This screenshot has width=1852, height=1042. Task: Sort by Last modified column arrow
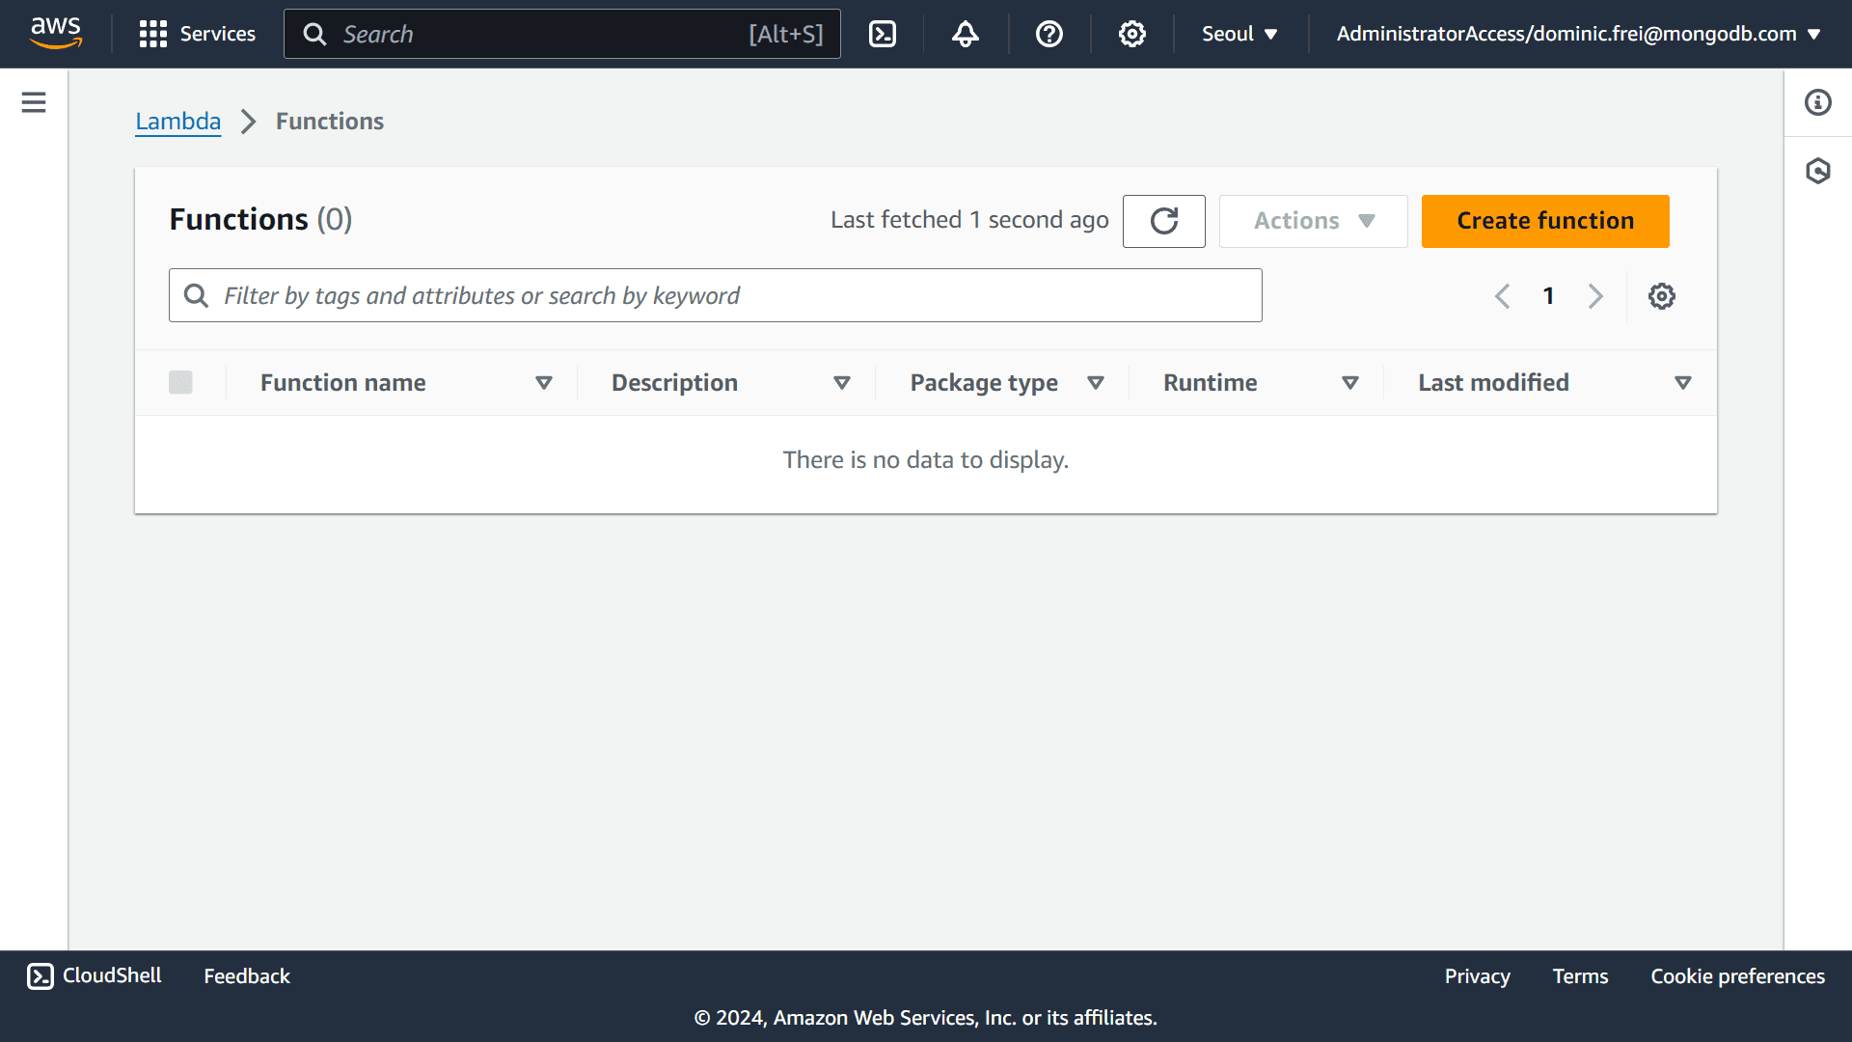coord(1683,383)
